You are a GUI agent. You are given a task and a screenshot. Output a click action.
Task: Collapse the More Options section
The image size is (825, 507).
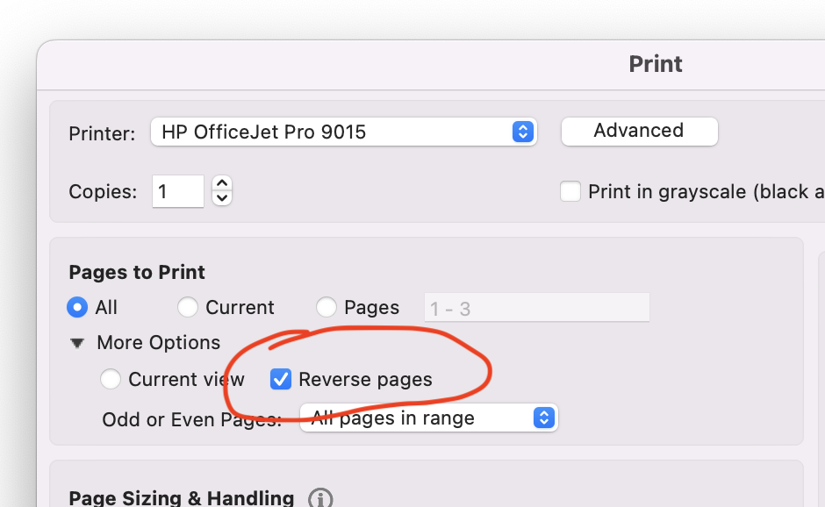click(77, 343)
